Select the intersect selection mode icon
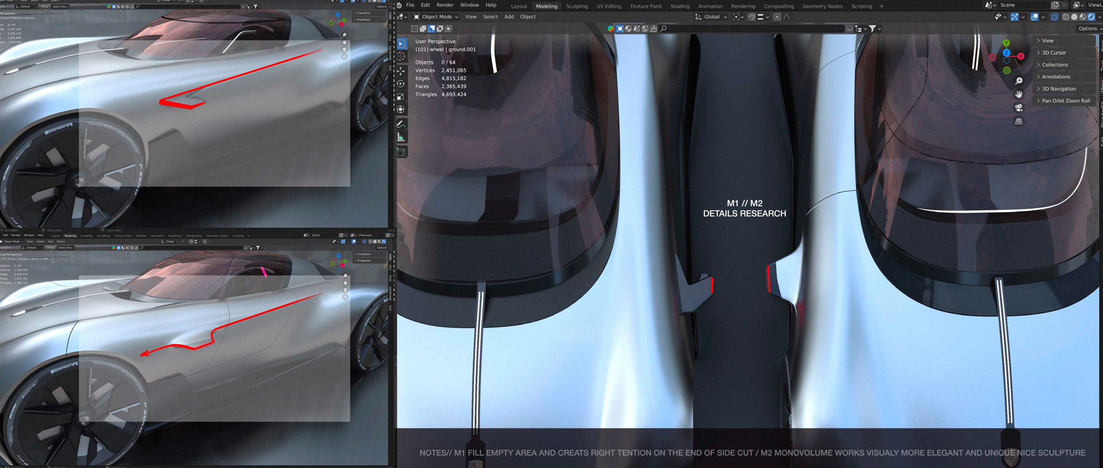1103x468 pixels. tap(449, 29)
